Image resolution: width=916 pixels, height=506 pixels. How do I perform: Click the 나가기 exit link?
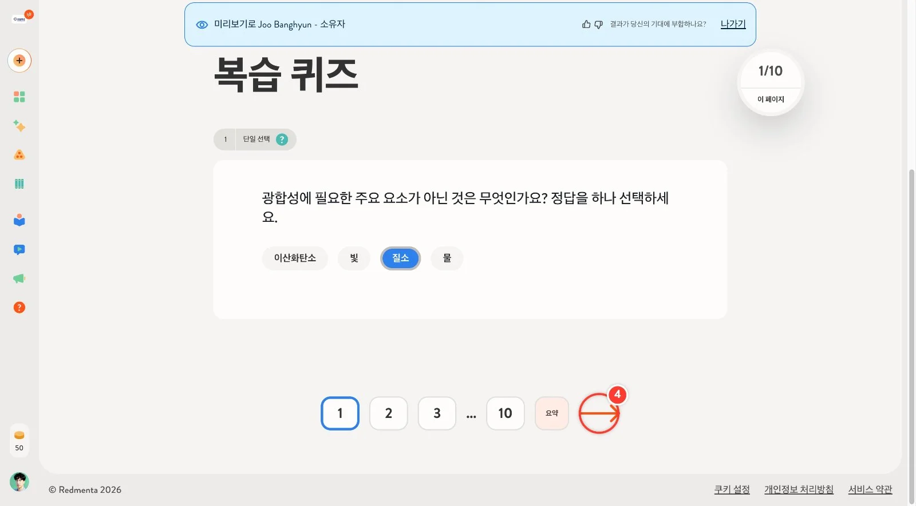(x=733, y=24)
